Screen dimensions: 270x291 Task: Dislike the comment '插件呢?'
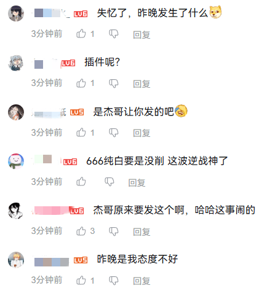114,83
